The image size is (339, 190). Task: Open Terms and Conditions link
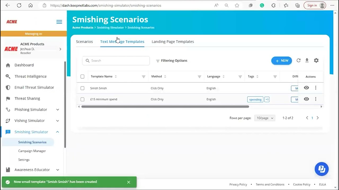[x=270, y=184]
